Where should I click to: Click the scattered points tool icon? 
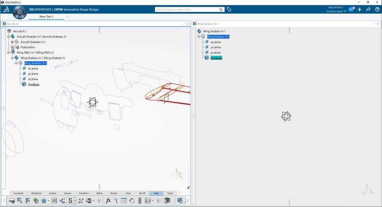[x=81, y=201]
